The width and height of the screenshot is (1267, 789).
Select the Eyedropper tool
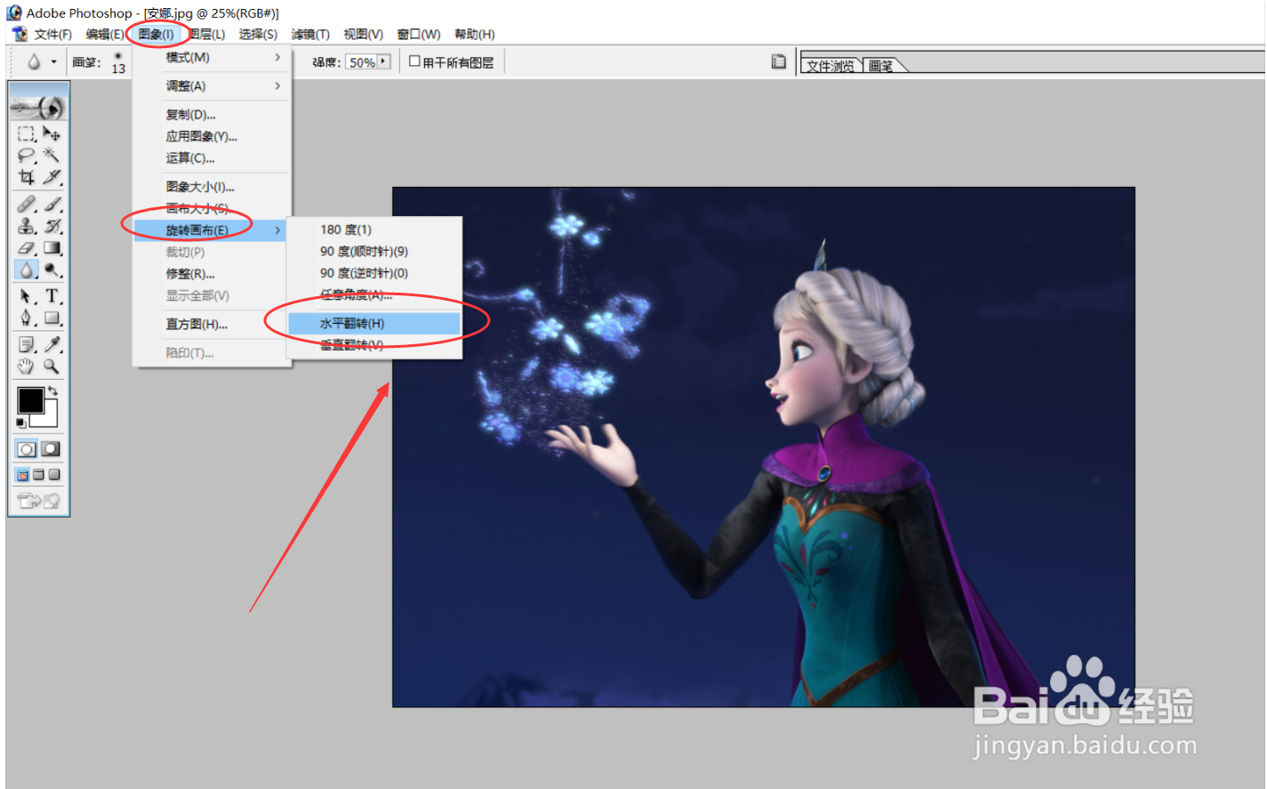52,344
